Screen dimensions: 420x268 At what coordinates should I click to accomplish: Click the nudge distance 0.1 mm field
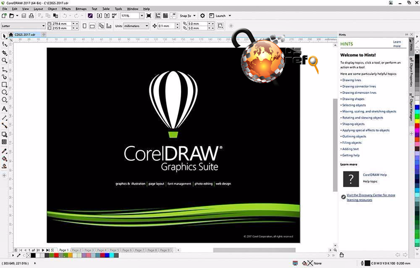[166, 26]
